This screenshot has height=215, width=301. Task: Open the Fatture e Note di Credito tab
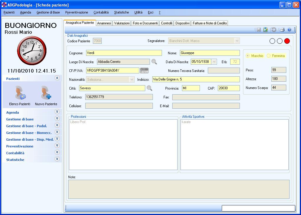(x=210, y=23)
